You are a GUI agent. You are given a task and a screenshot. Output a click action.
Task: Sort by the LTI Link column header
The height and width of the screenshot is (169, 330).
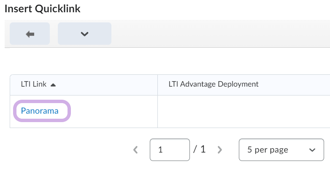pyautogui.click(x=34, y=84)
